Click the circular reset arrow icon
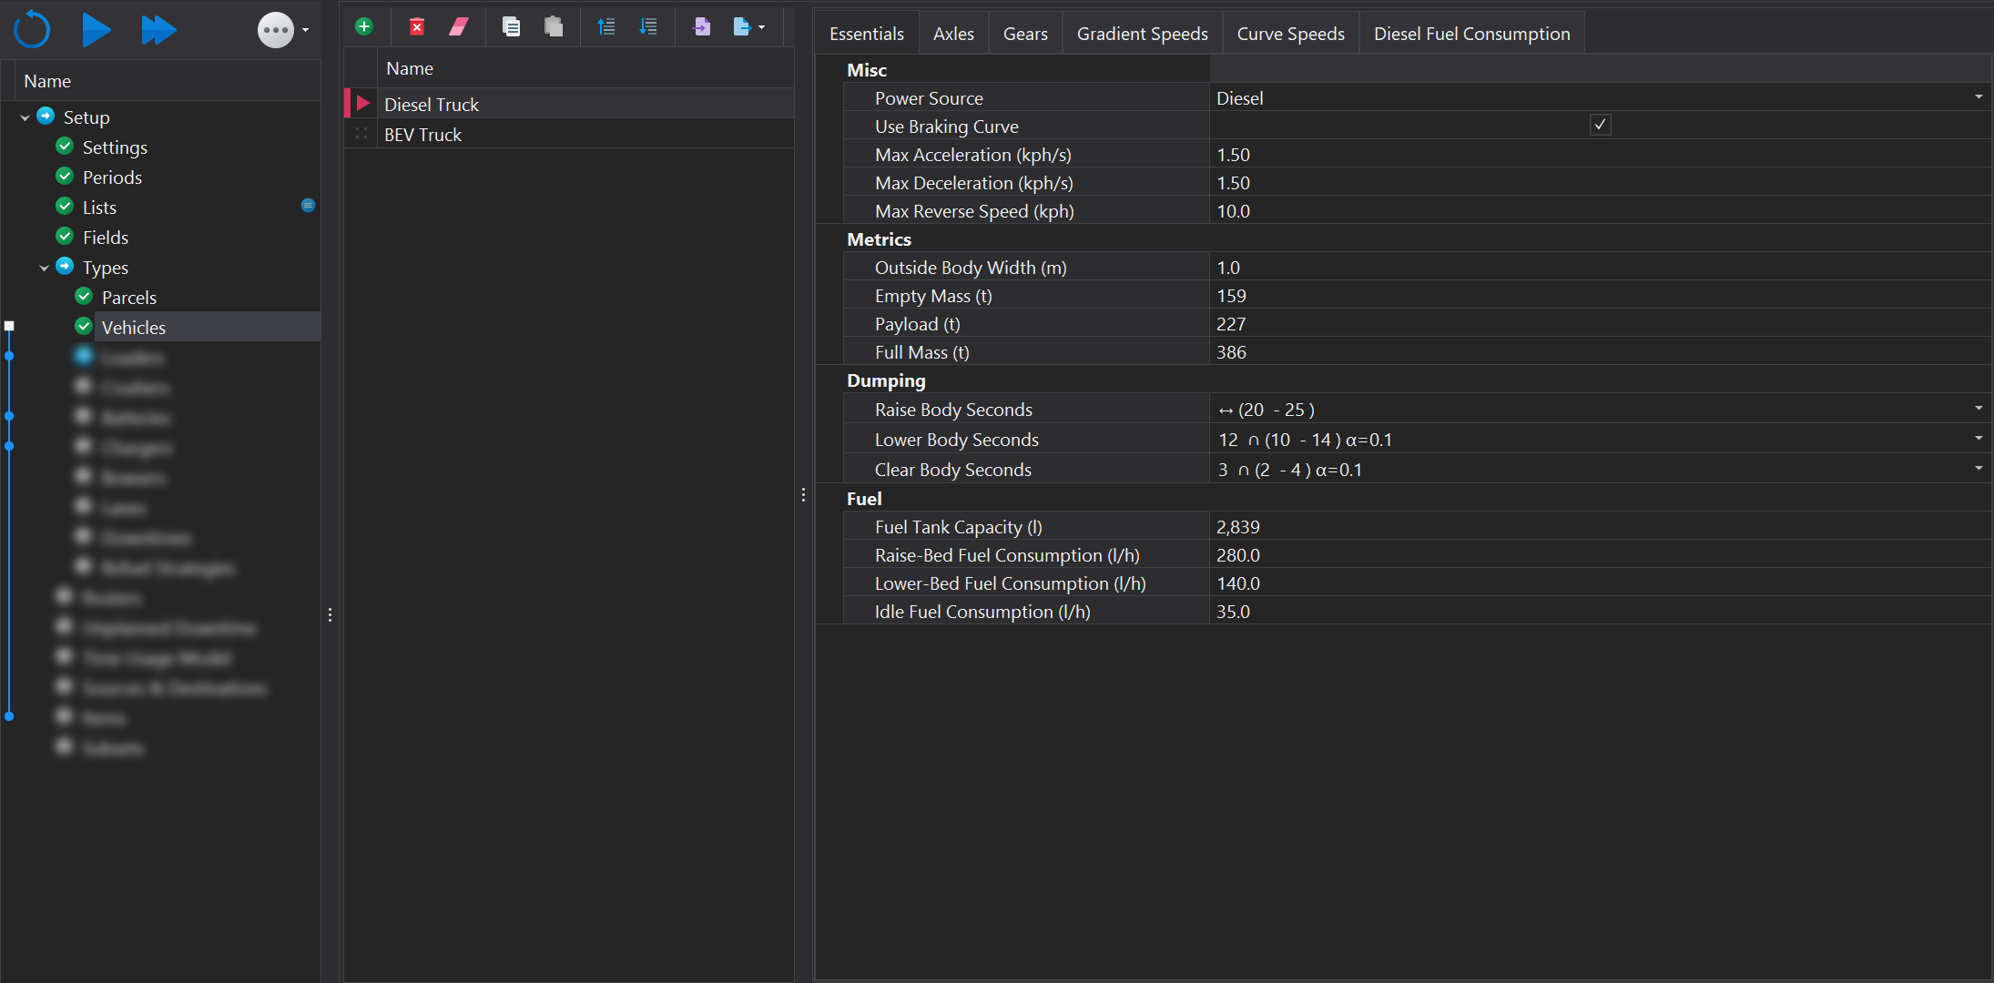 tap(32, 30)
